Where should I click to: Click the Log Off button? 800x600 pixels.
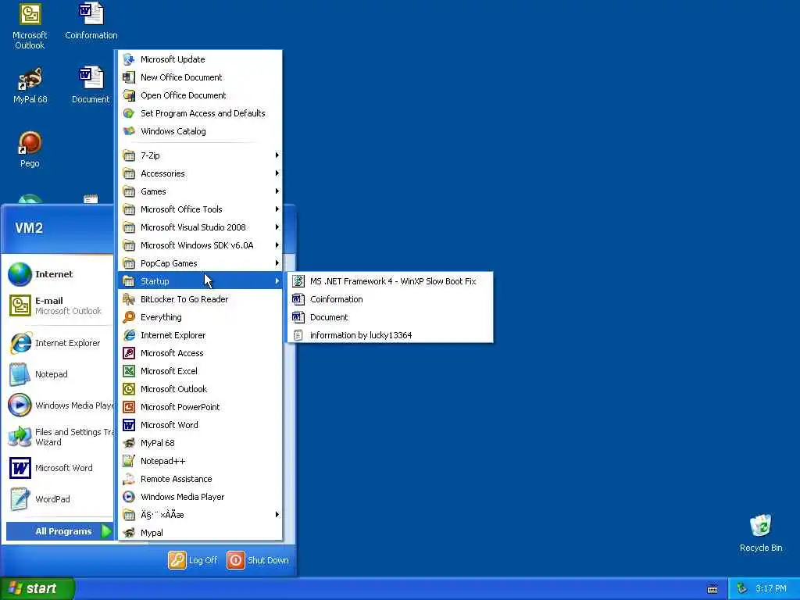[193, 560]
